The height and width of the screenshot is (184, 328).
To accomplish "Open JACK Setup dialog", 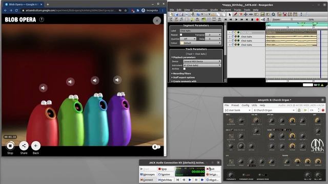I will (213, 174).
